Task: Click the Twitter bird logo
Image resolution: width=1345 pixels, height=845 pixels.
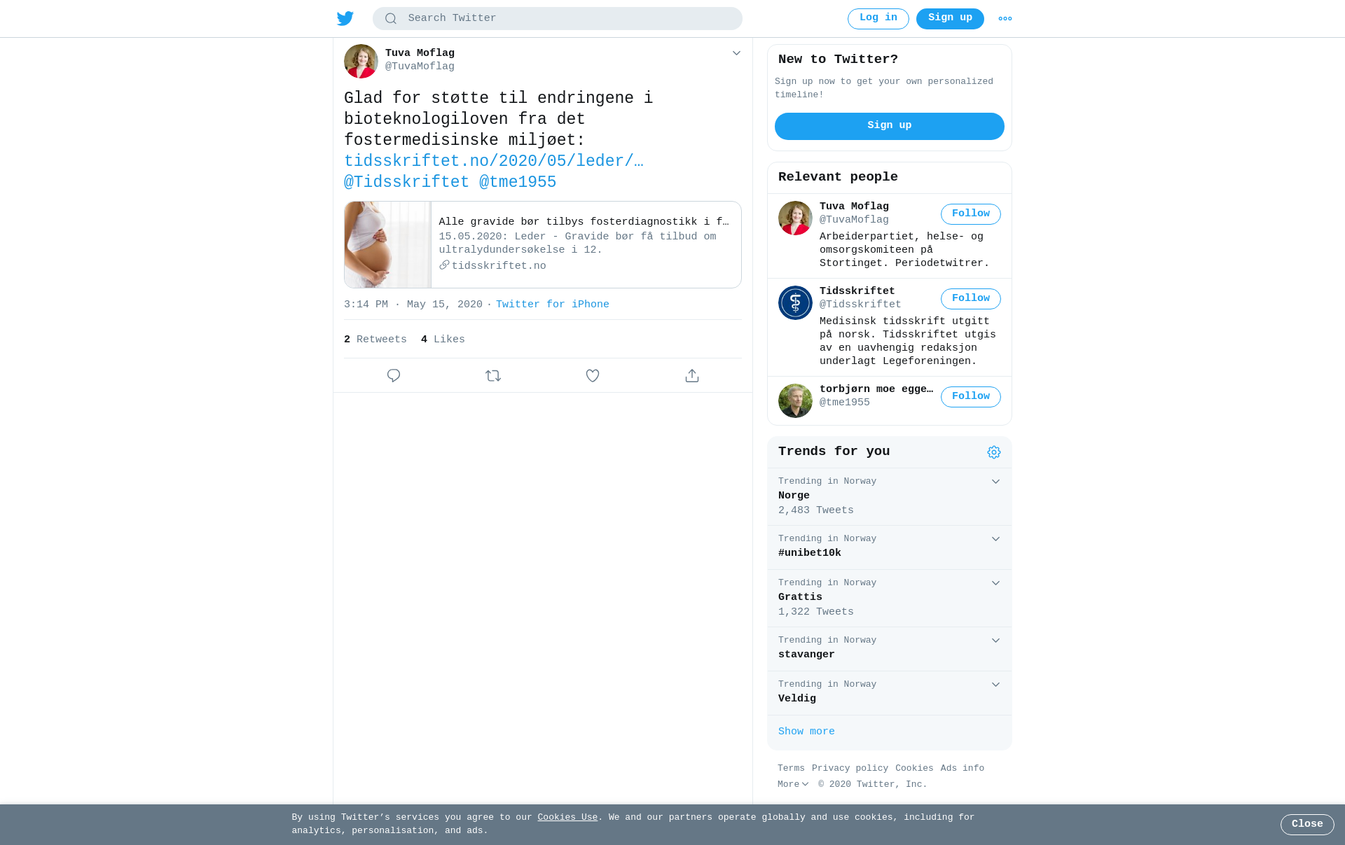Action: click(345, 19)
